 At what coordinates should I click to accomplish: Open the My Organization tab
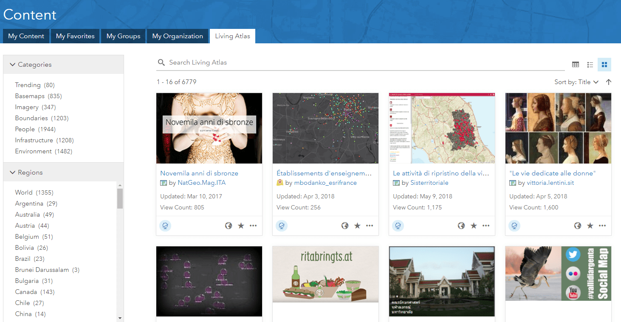(x=178, y=36)
